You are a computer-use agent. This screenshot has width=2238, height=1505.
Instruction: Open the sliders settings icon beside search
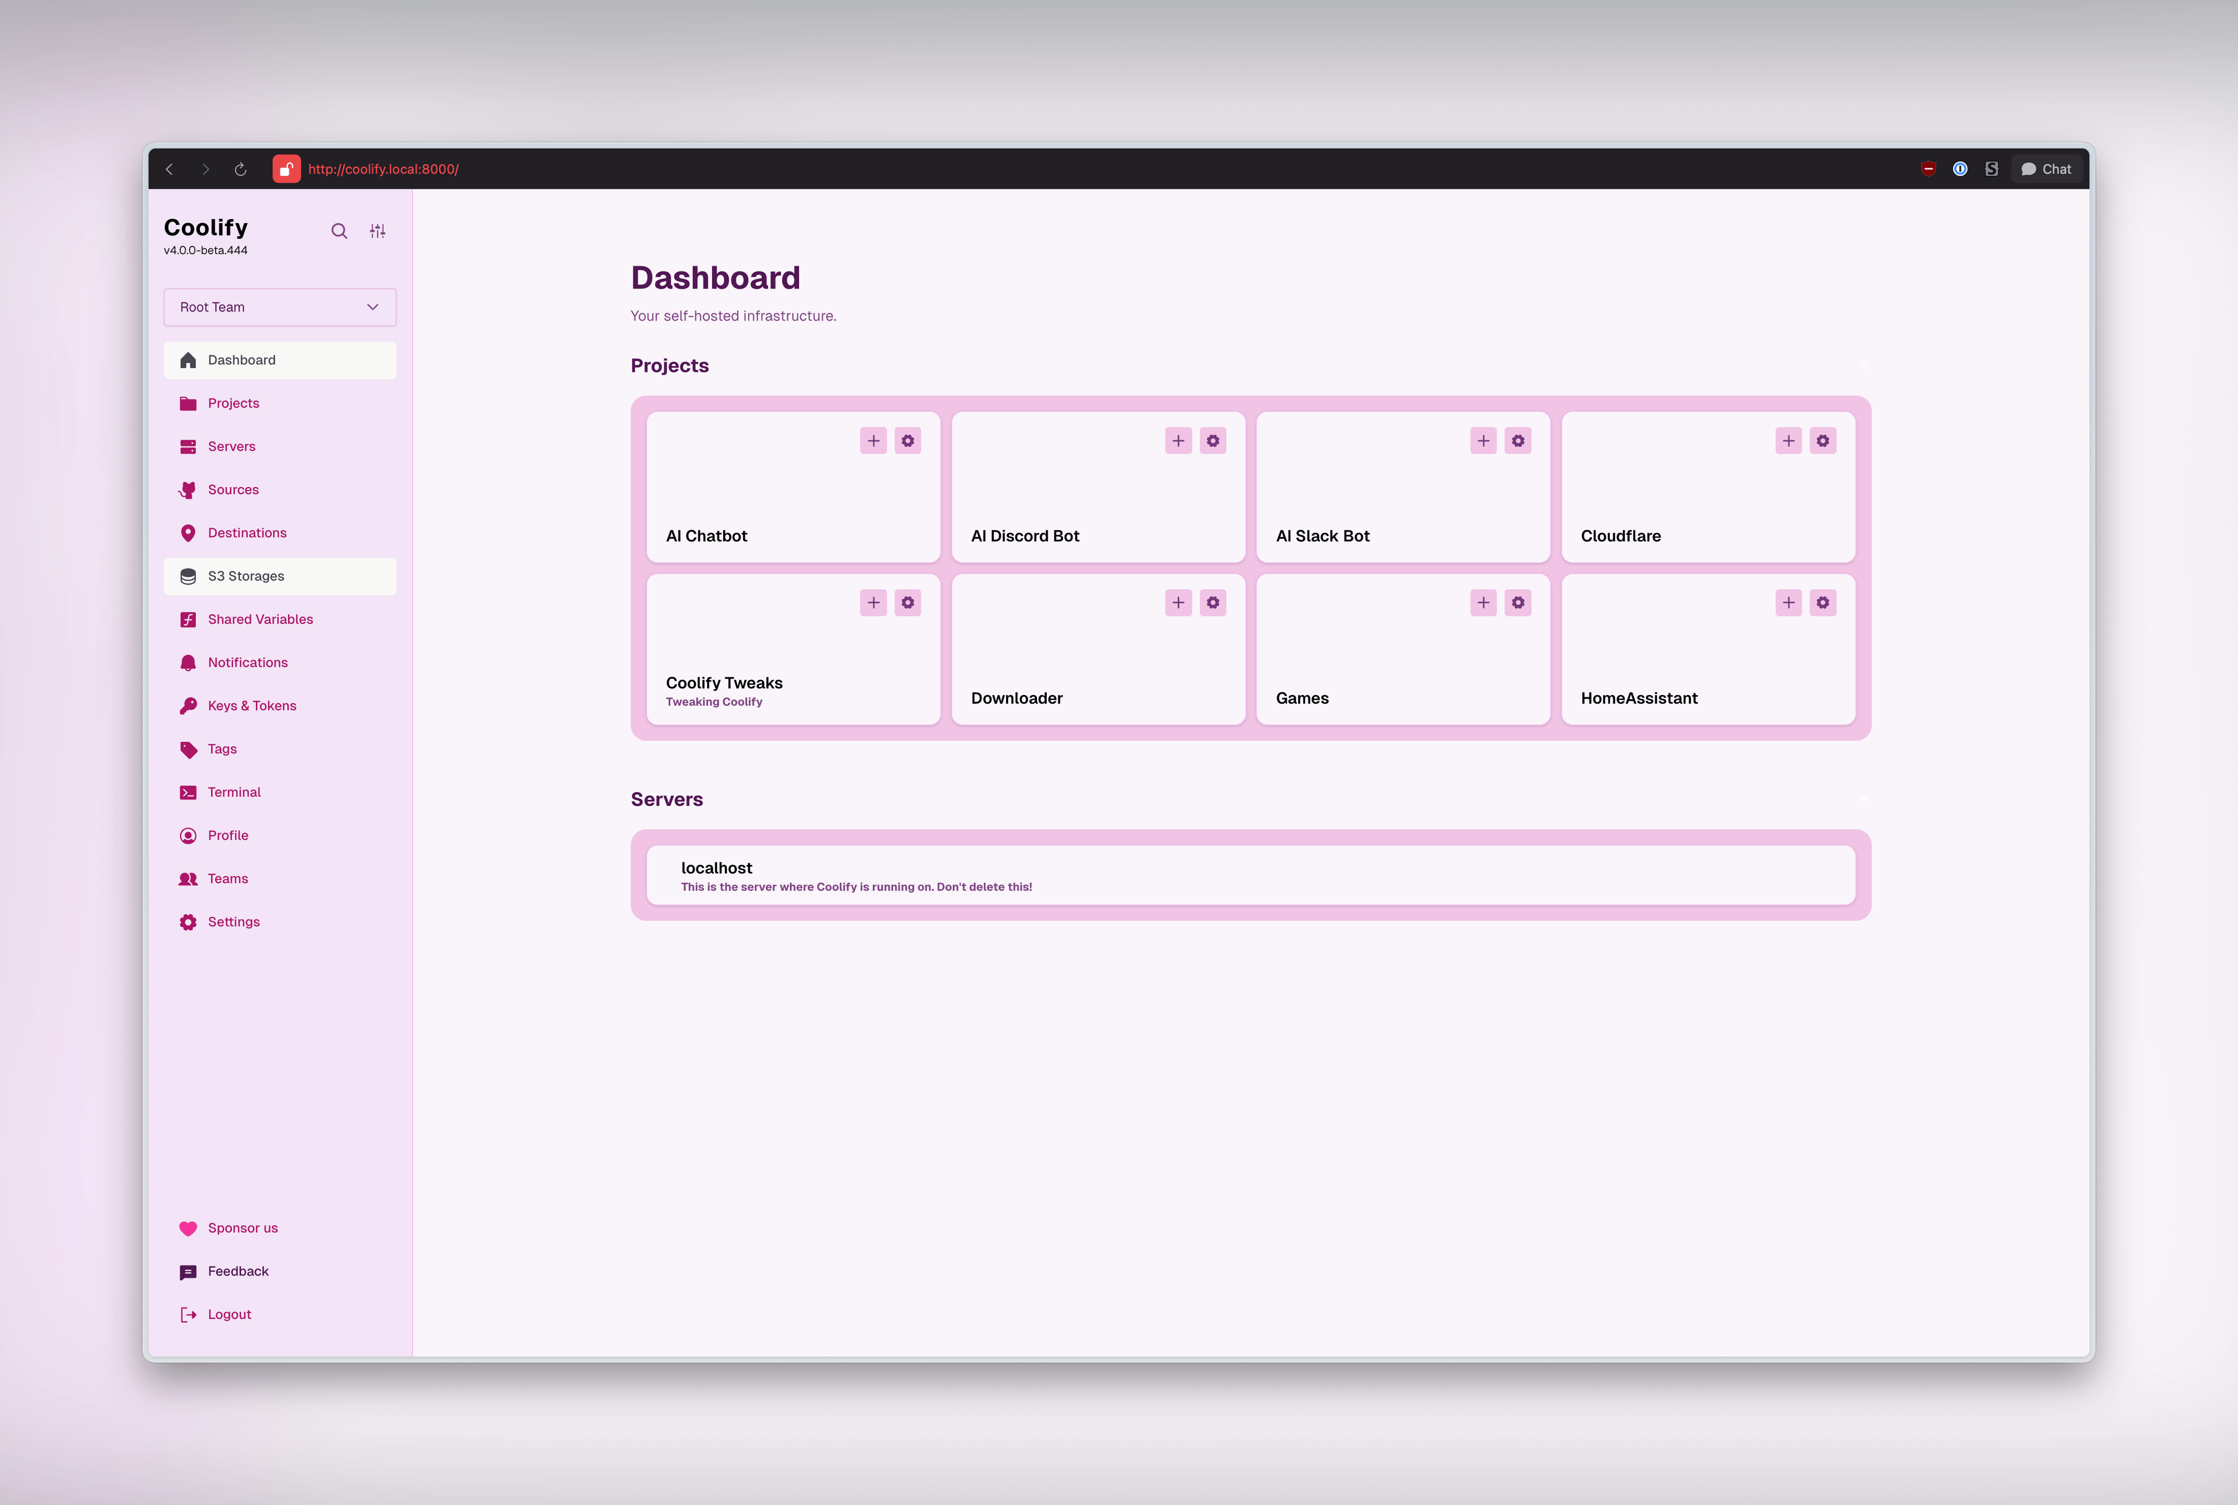tap(377, 231)
